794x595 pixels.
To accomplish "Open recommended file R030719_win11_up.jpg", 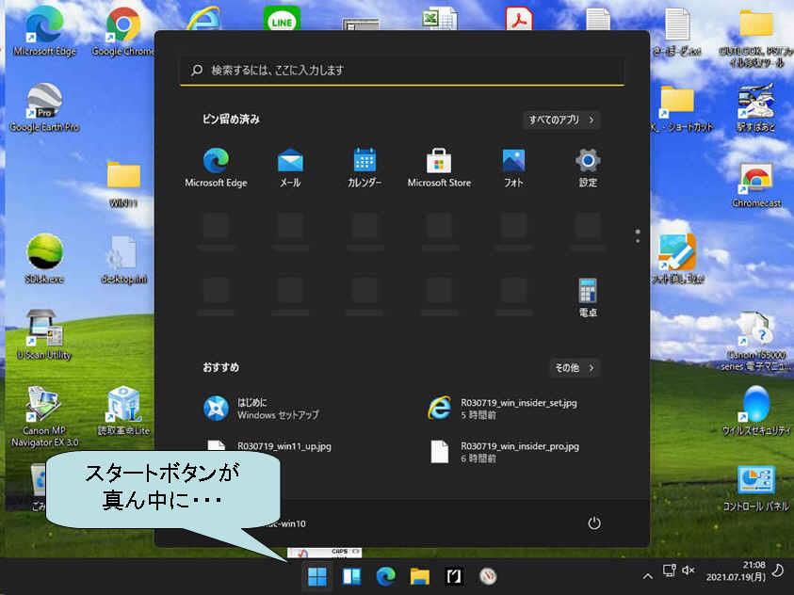I will 269,446.
